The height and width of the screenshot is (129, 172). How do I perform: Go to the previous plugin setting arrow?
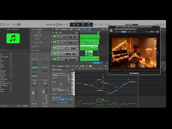point(115,32)
